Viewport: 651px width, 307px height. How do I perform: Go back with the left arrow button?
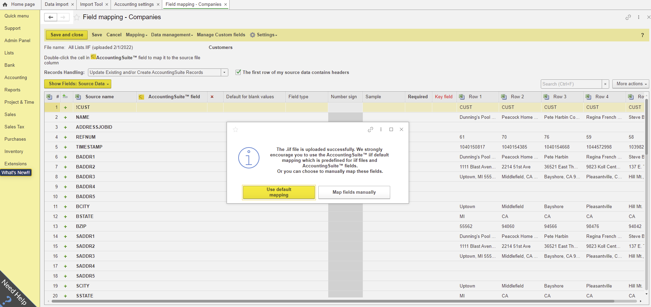(x=51, y=17)
